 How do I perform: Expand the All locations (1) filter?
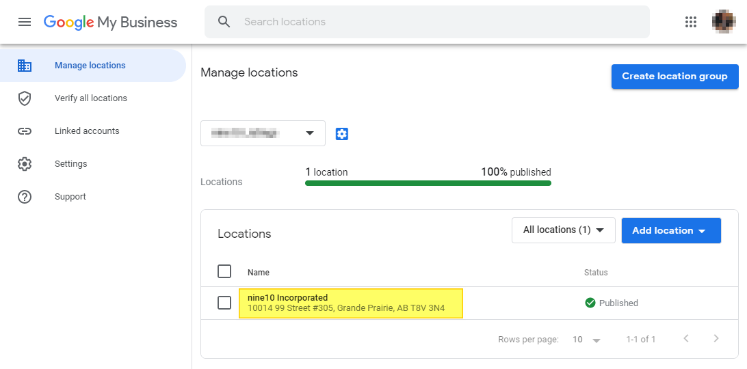564,230
